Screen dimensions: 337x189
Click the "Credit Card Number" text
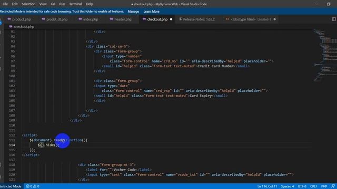tap(215, 66)
